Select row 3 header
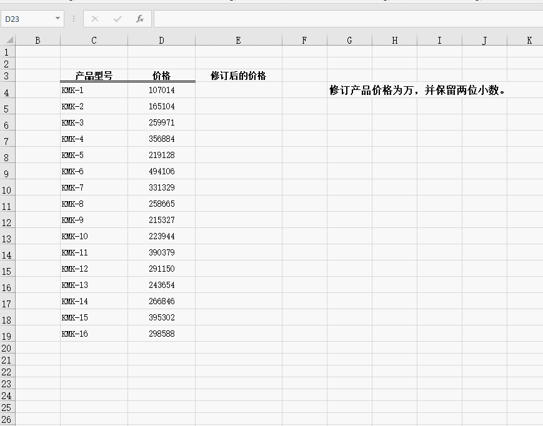The image size is (543, 426). tap(7, 76)
